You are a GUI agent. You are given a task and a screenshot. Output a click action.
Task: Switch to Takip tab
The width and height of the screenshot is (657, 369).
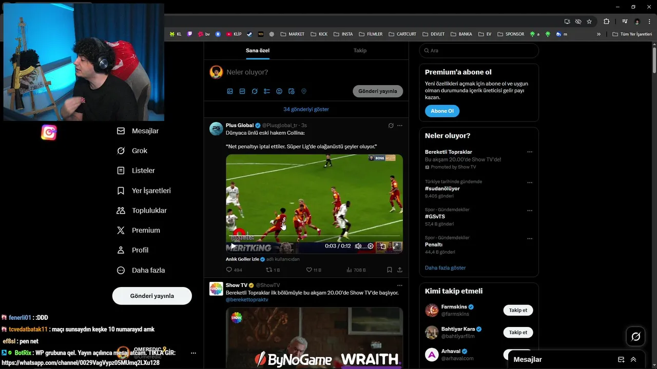click(360, 50)
